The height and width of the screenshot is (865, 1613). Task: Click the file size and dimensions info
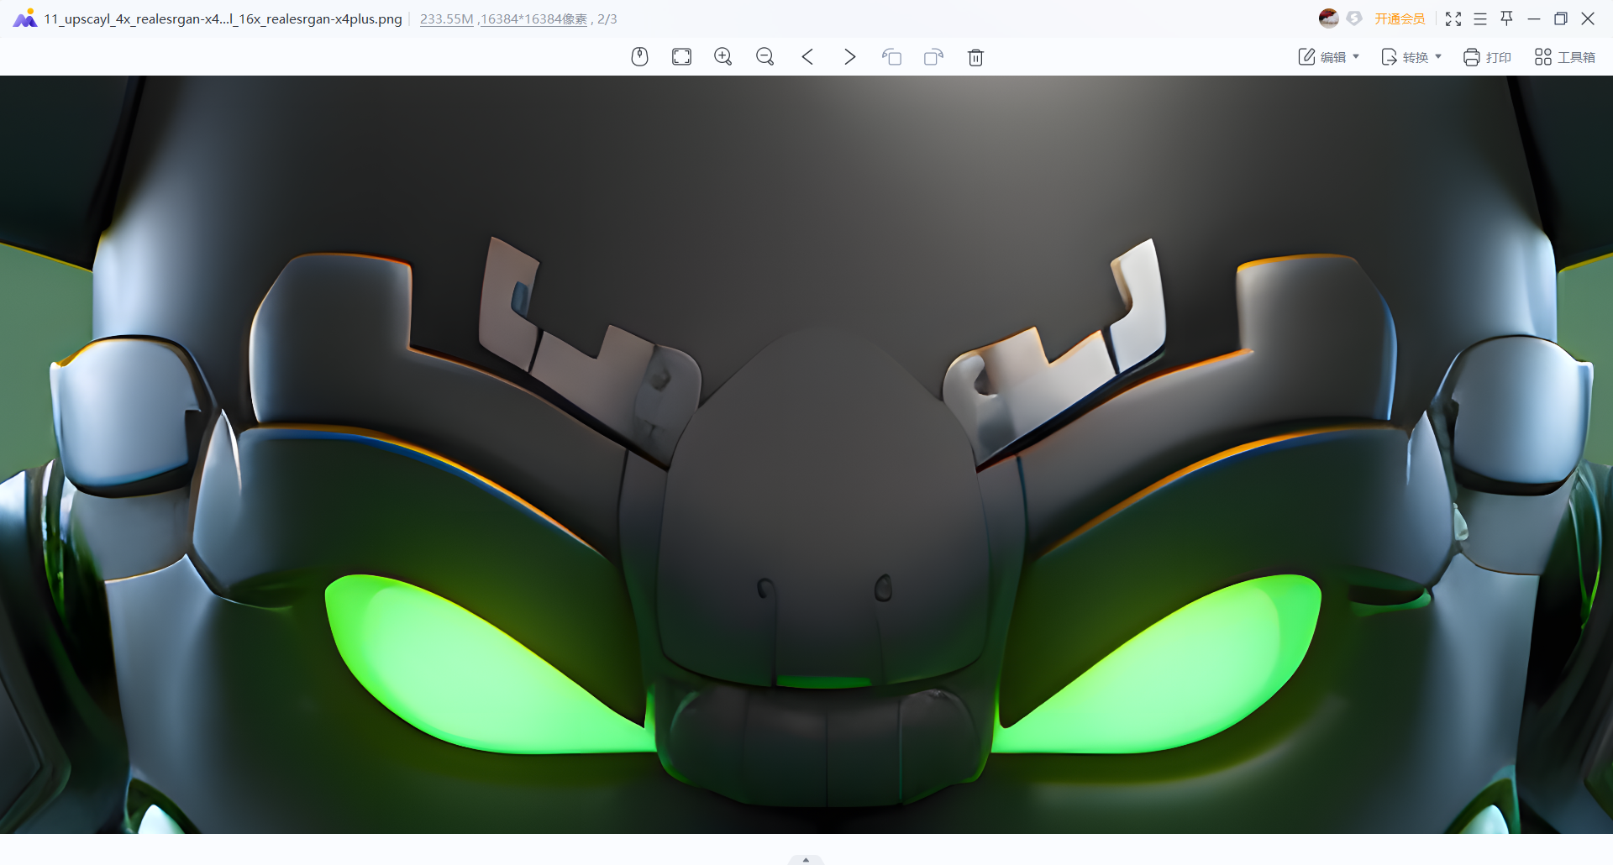[503, 19]
